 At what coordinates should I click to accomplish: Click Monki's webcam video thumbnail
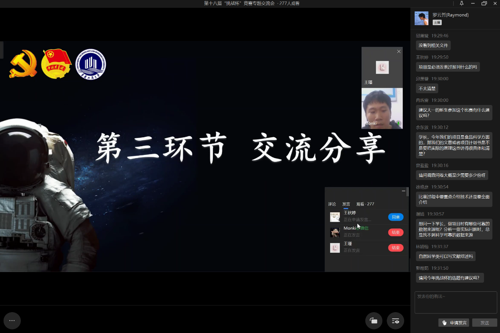click(382, 109)
